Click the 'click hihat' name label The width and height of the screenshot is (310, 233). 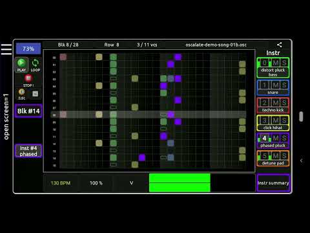coord(273,128)
